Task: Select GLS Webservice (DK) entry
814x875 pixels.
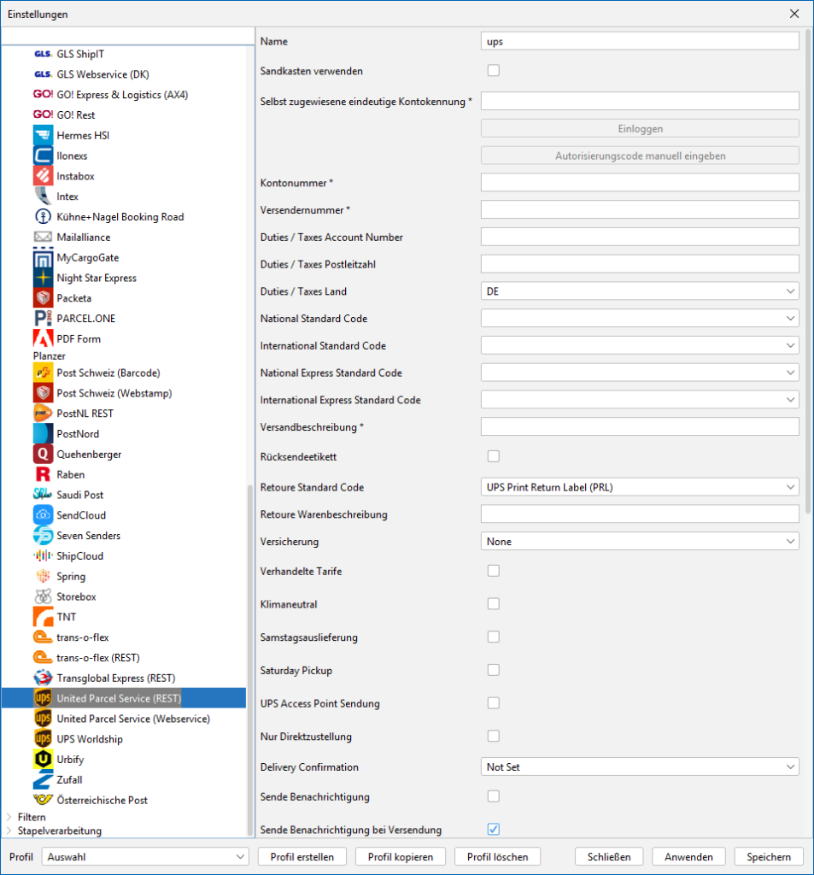Action: click(102, 74)
